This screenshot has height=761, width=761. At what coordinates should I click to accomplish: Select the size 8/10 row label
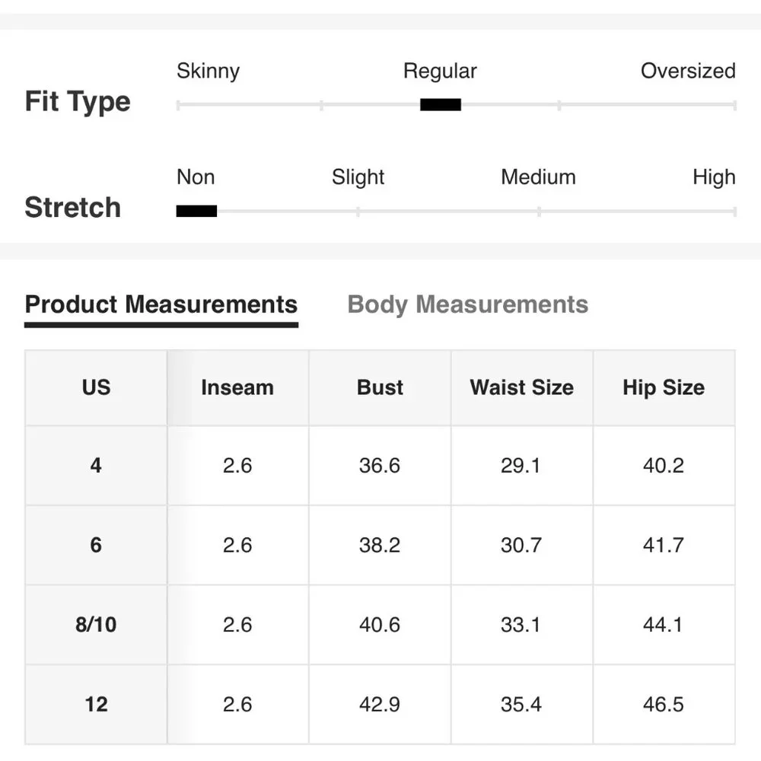coord(96,625)
